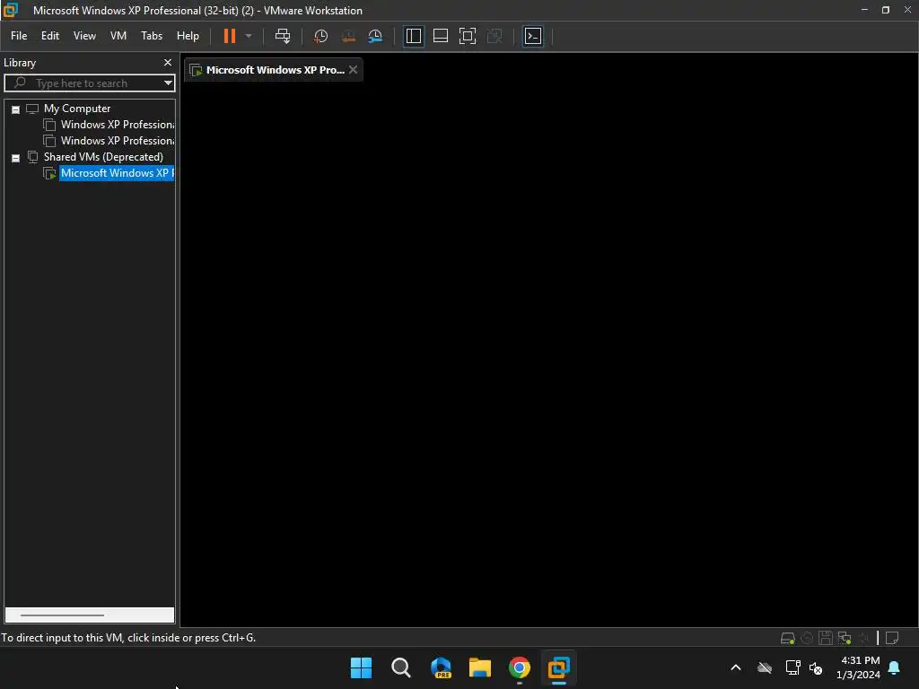Click the VMware Workstation taskbar icon
This screenshot has height=689, width=919.
click(558, 667)
